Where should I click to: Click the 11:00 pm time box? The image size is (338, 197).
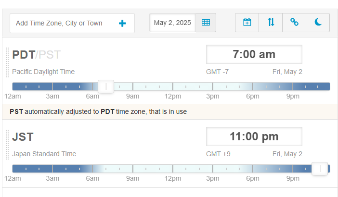click(254, 136)
